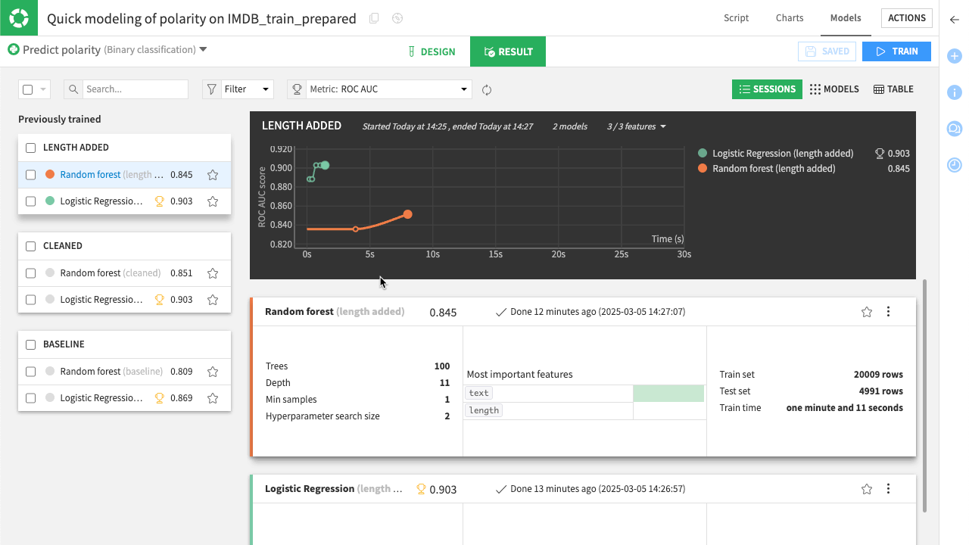The width and height of the screenshot is (969, 545).
Task: Tick the Logistic Regression checkbox under CLEANED
Action: (31, 300)
